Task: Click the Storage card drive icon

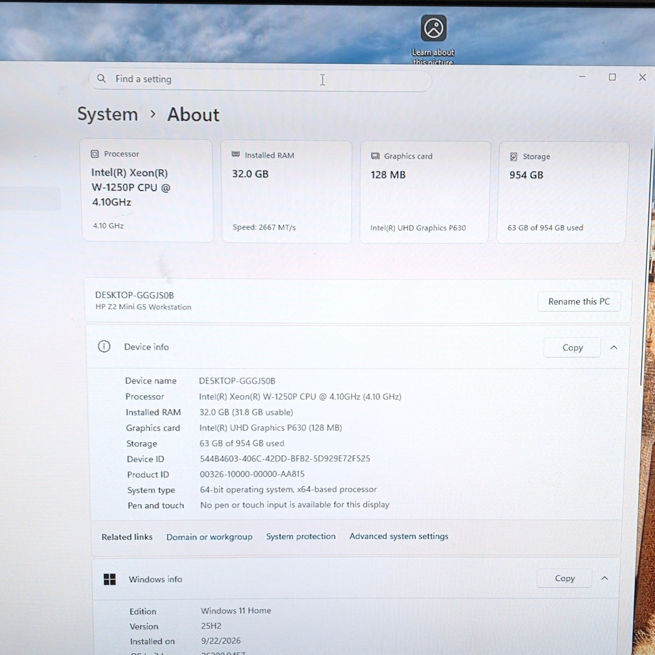Action: tap(514, 157)
